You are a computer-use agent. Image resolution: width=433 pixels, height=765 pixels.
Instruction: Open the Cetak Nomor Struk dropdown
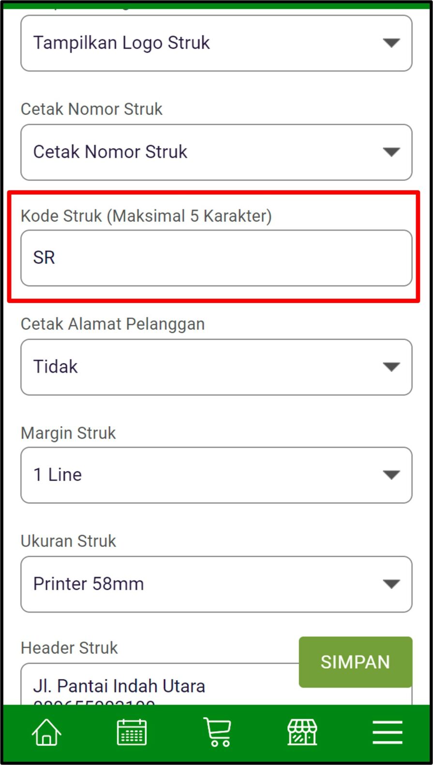(216, 152)
